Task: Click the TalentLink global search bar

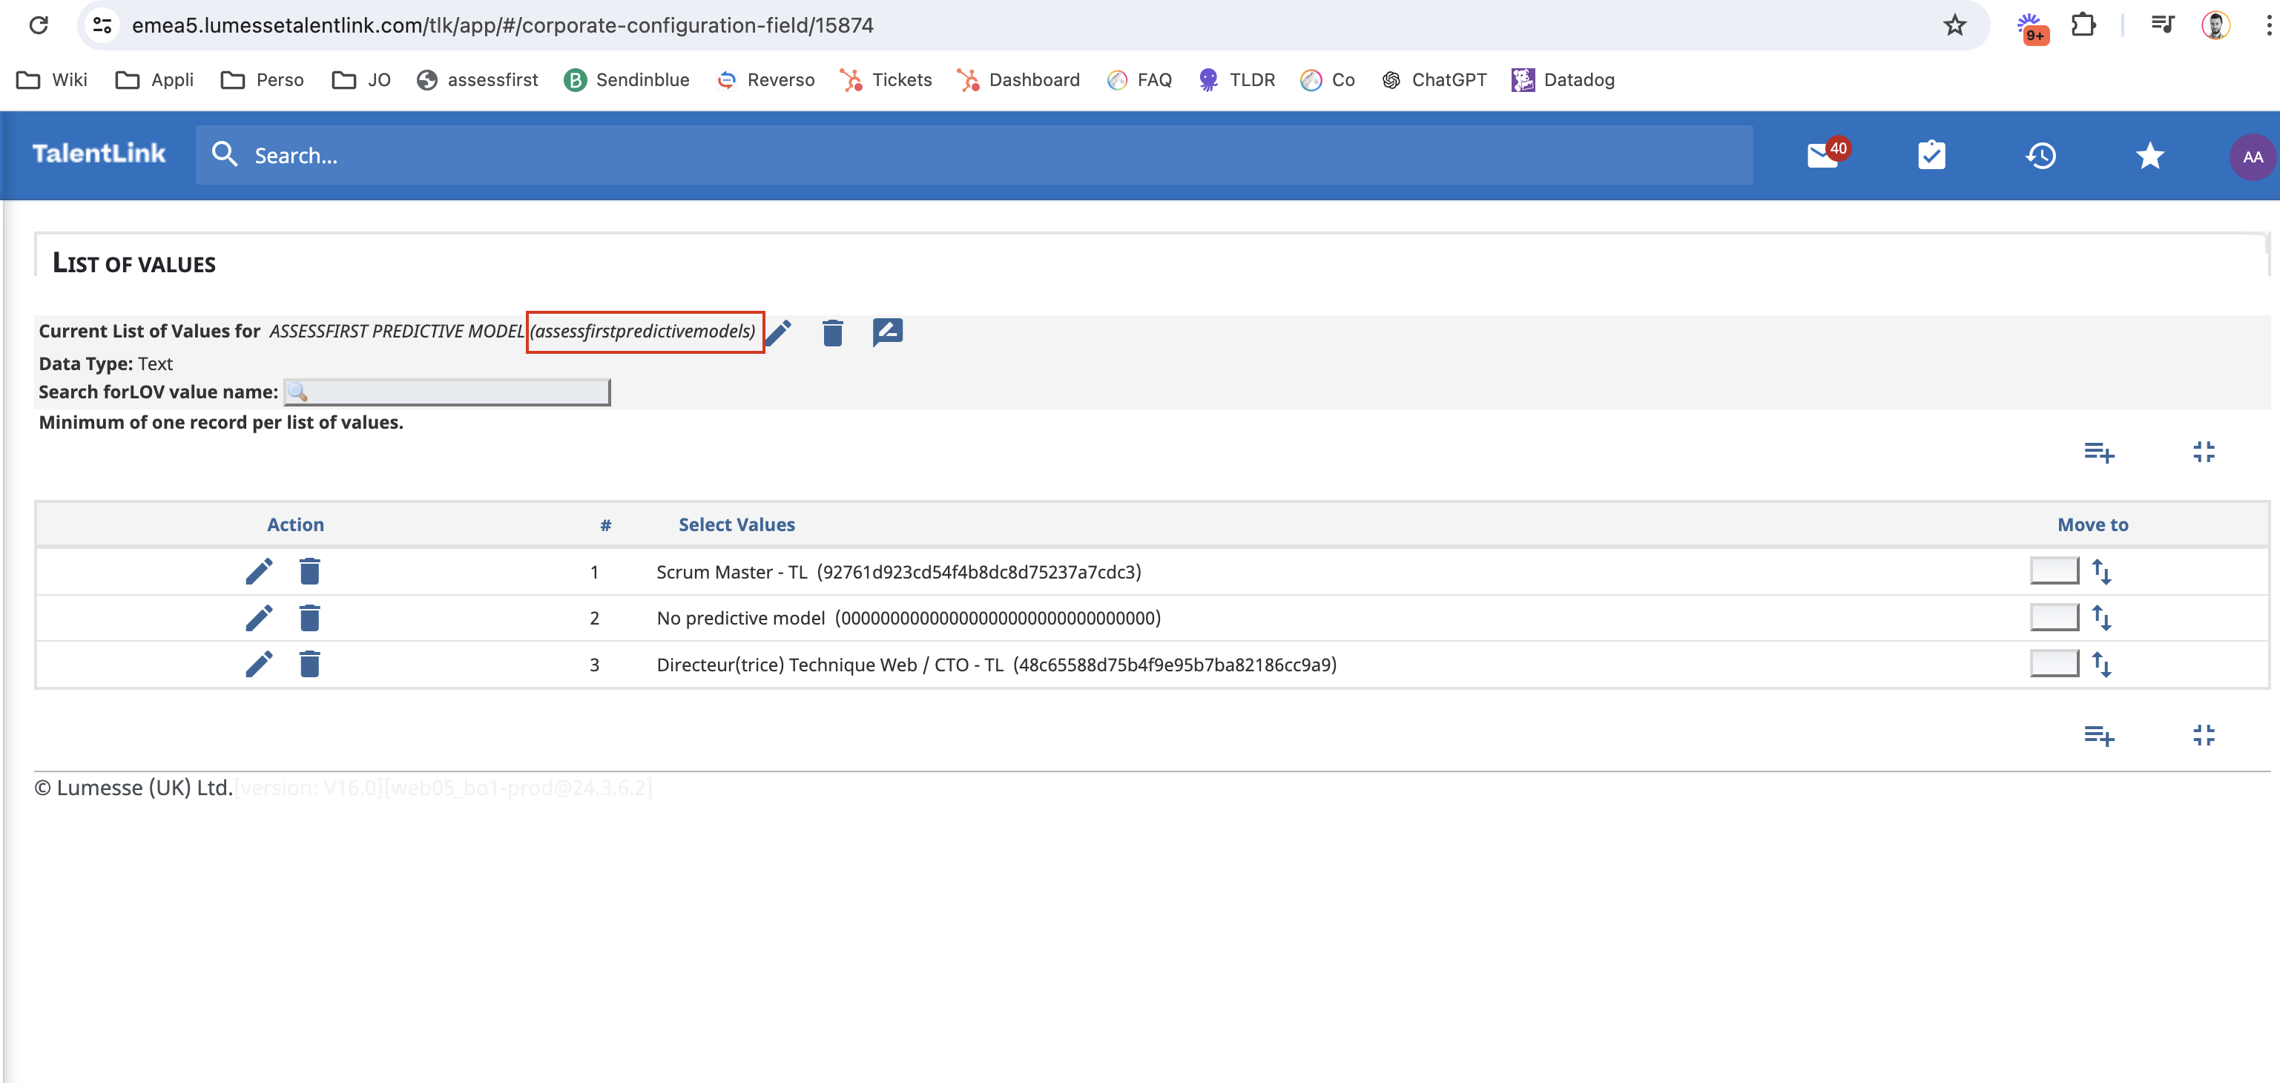Action: 974,156
